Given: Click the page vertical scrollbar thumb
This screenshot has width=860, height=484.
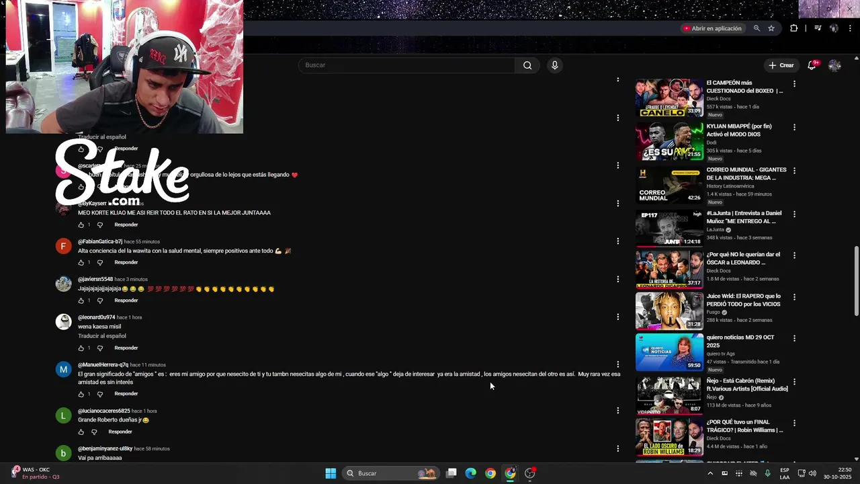Looking at the screenshot, I should 856,281.
